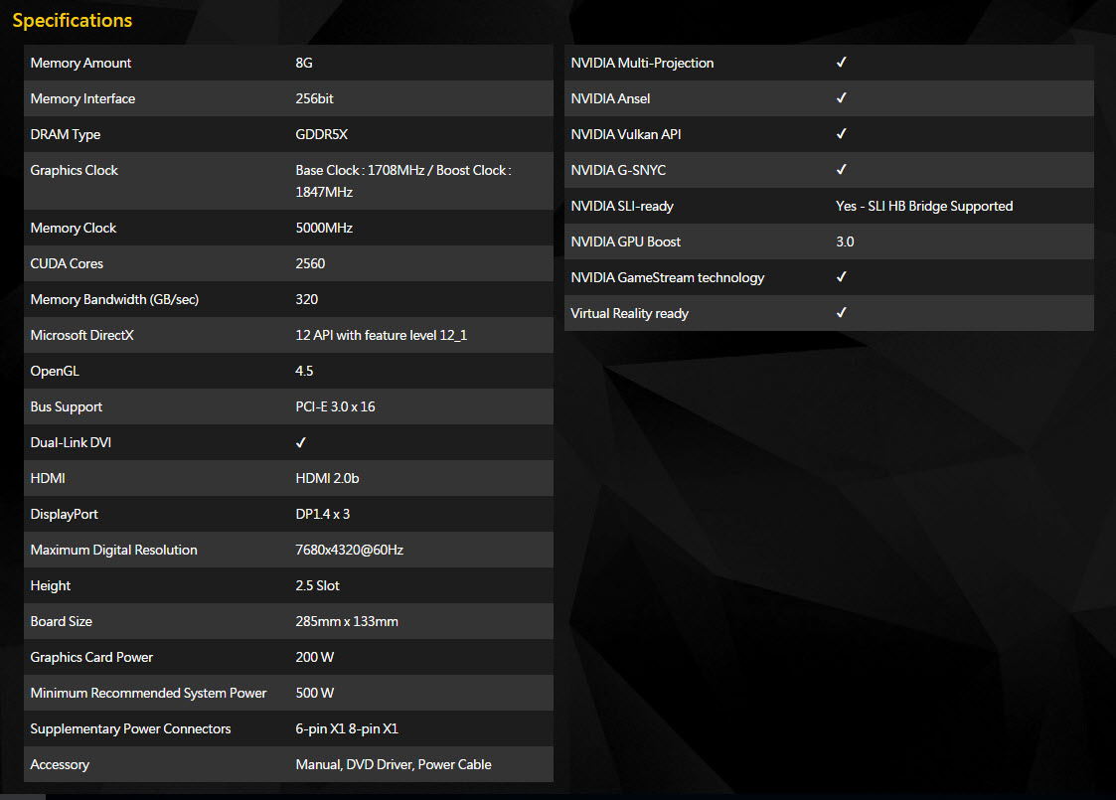
Task: Click Yes - SLI HB Bridge Supported
Action: tap(924, 207)
